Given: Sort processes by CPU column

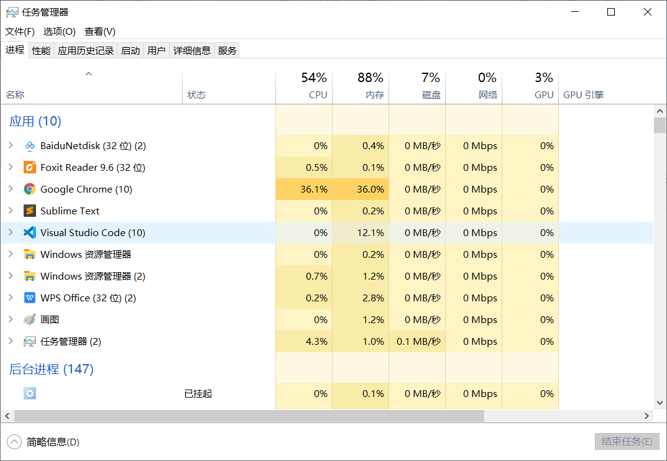Looking at the screenshot, I should point(304,87).
